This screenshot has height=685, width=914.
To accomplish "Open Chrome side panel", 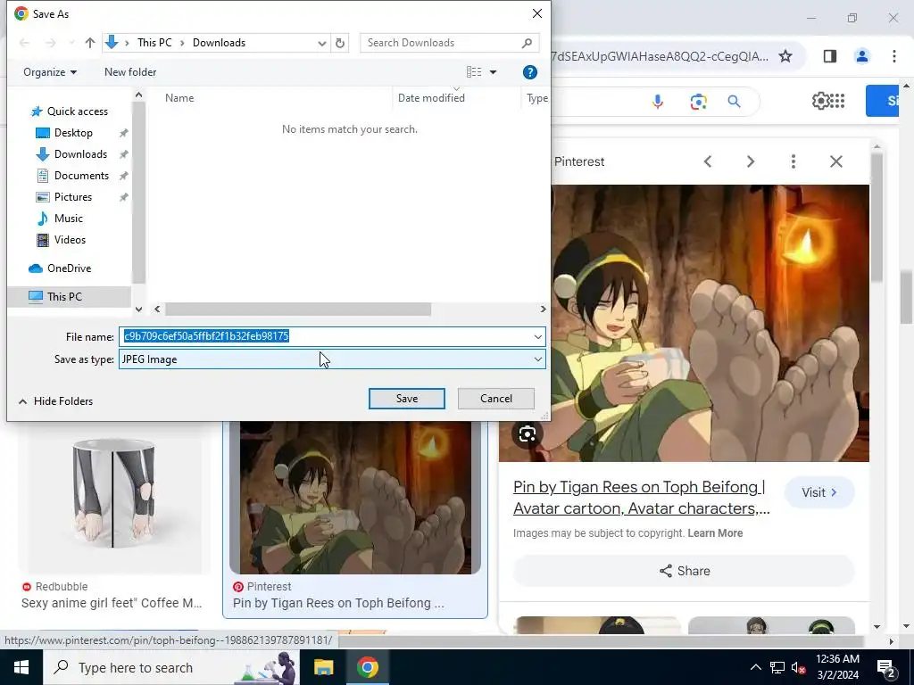I will click(x=829, y=56).
